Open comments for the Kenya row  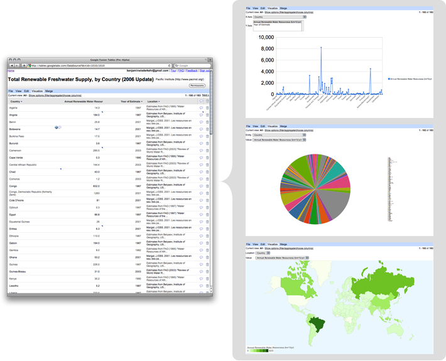click(201, 279)
